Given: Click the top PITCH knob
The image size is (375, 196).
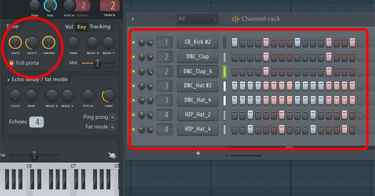Looking at the screenshot, I should point(69,5).
